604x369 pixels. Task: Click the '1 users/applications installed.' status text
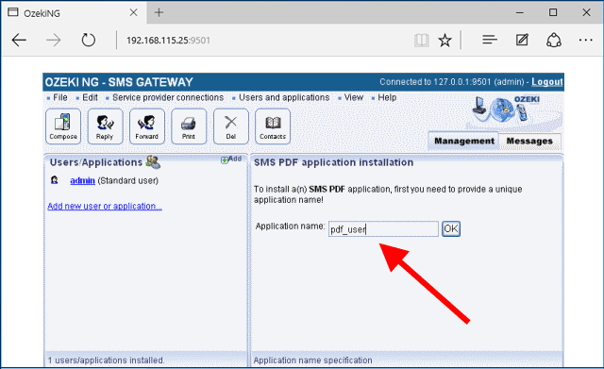point(106,361)
